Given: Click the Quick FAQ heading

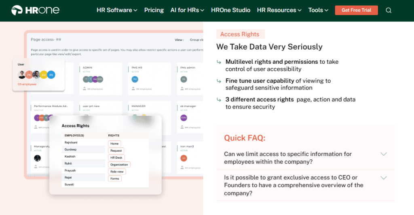Looking at the screenshot, I should coord(245,138).
